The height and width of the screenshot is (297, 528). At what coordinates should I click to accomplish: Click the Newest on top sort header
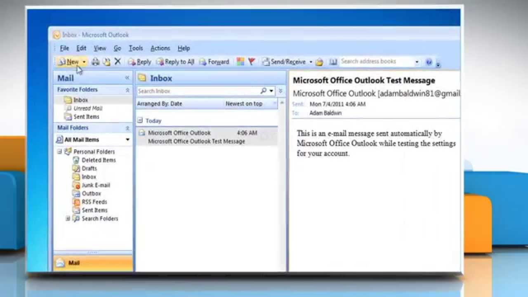click(244, 104)
